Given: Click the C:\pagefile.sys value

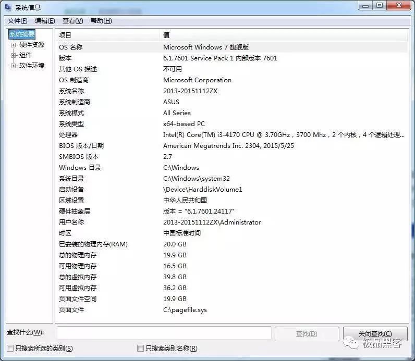Looking at the screenshot, I should click(185, 310).
